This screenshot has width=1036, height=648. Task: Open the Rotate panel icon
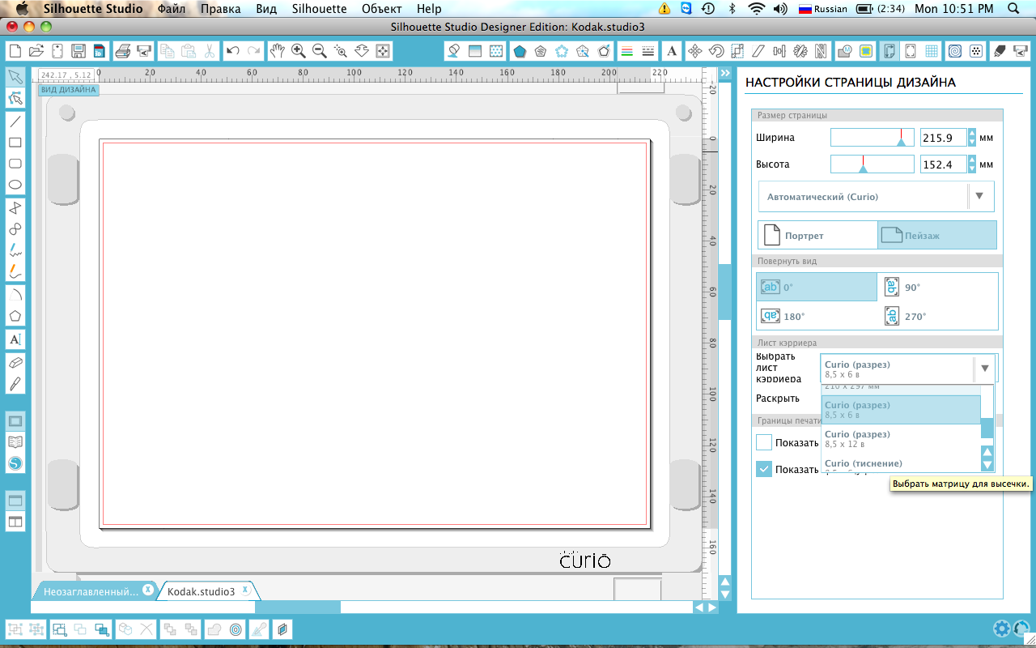[716, 51]
